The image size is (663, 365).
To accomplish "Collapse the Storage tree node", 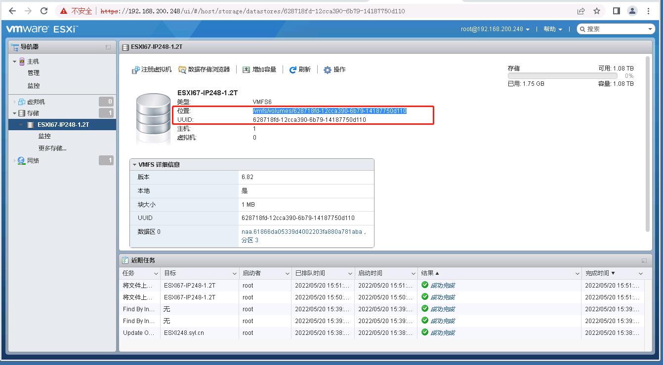I will pos(15,113).
